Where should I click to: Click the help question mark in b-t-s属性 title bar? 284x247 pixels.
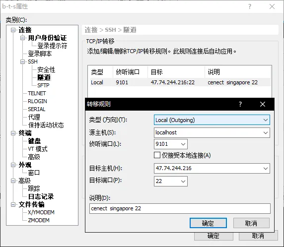pyautogui.click(x=250, y=6)
